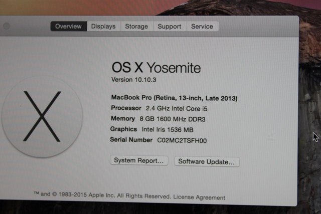Click Graphics Intel Iris 1536 MB
Screen dimensions: 321x214
click(x=151, y=129)
